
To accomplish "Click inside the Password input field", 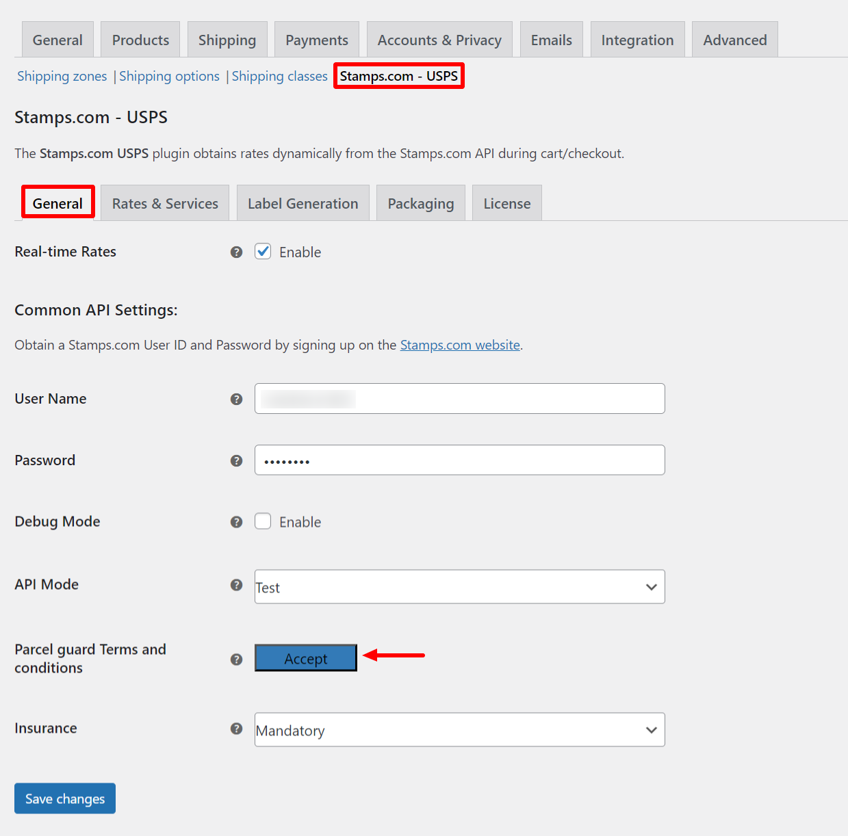I will [x=459, y=460].
